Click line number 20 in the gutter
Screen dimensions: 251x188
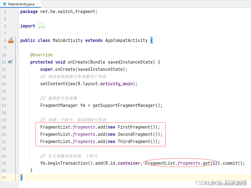tap(4, 127)
